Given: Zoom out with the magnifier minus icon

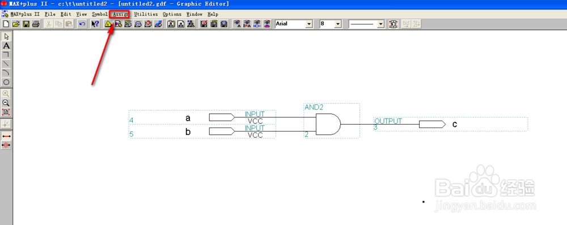Looking at the screenshot, I should click(x=6, y=103).
